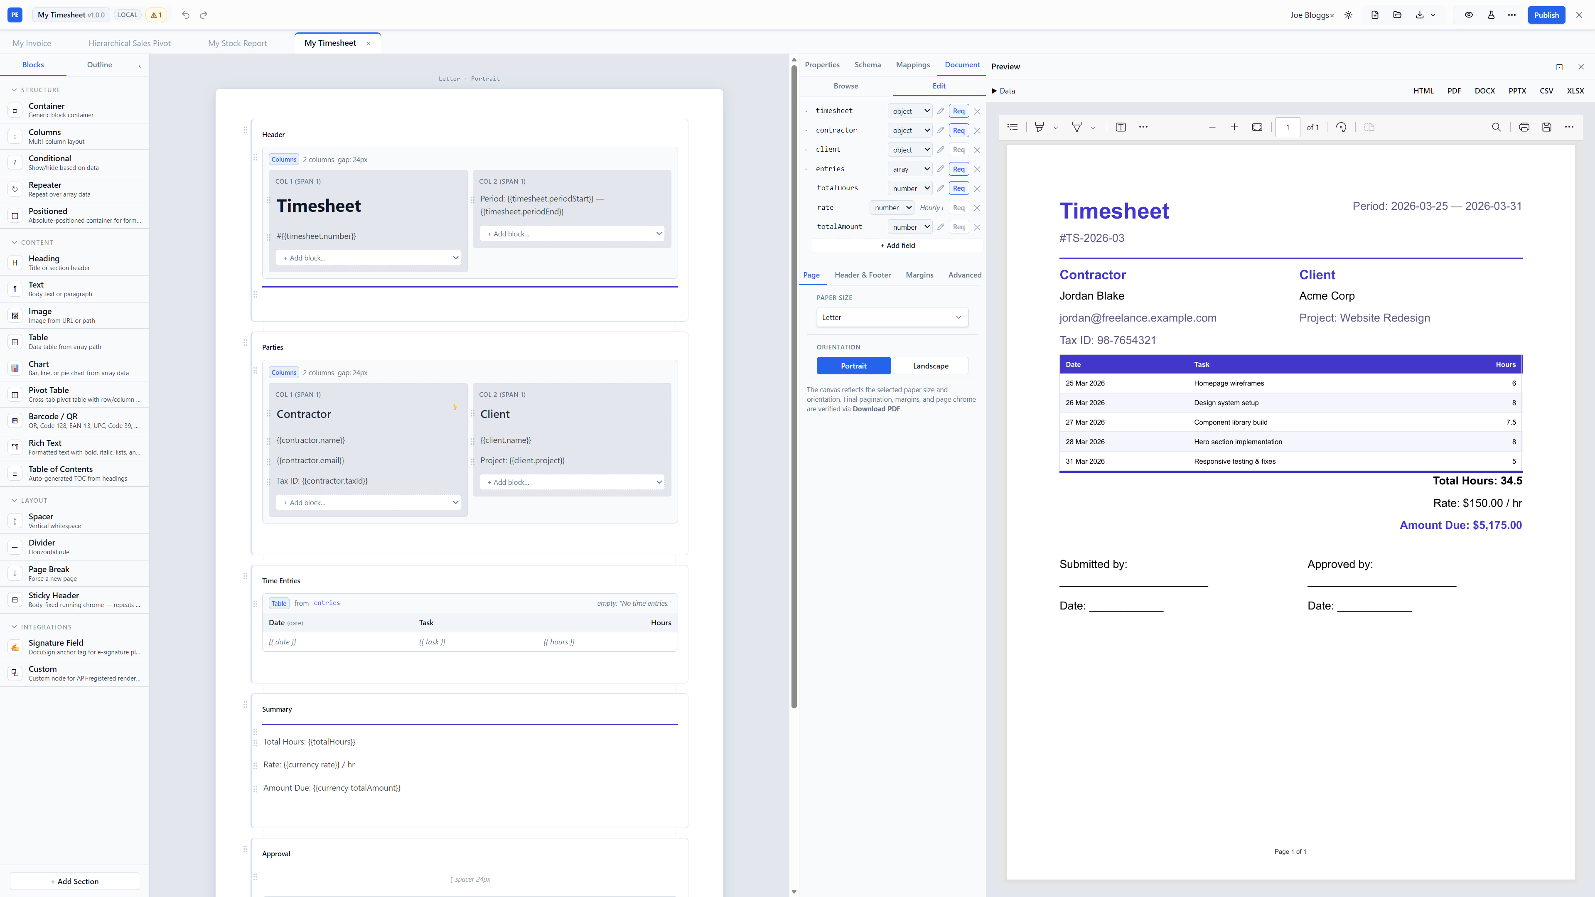Expand the Data section in the Preview panel
This screenshot has width=1595, height=897.
(1003, 91)
